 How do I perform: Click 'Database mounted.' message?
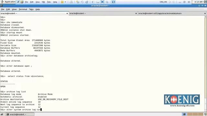coord(11,53)
